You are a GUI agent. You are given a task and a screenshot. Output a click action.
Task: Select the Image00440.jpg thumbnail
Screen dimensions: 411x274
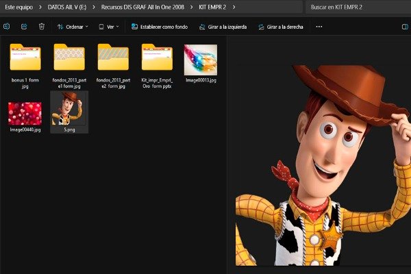25,114
